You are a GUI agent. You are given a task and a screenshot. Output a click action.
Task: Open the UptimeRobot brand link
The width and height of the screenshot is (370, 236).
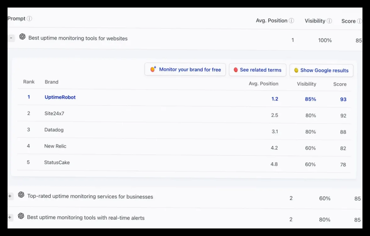pyautogui.click(x=60, y=97)
